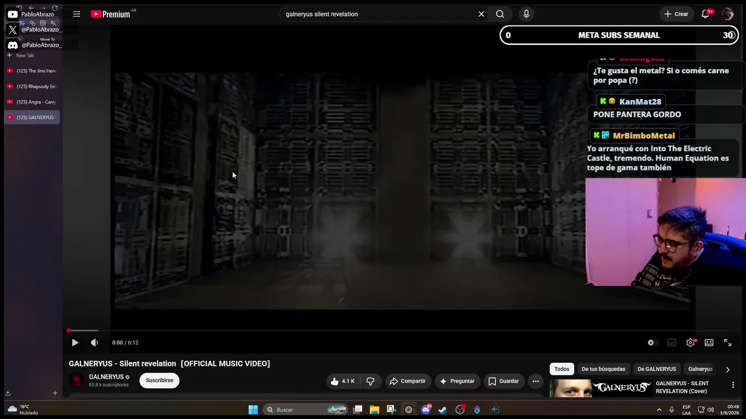Select the Todos filter chip
This screenshot has width=746, height=419.
[x=562, y=369]
